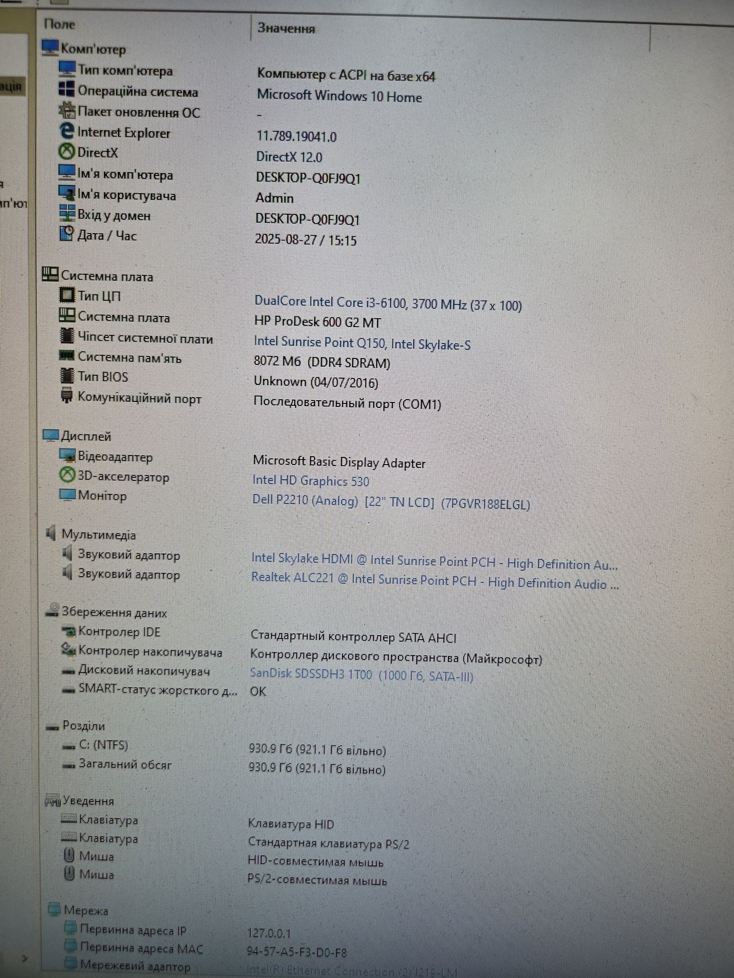734x978 pixels.
Task: Click the Збереження даних section icon
Action: [52, 610]
